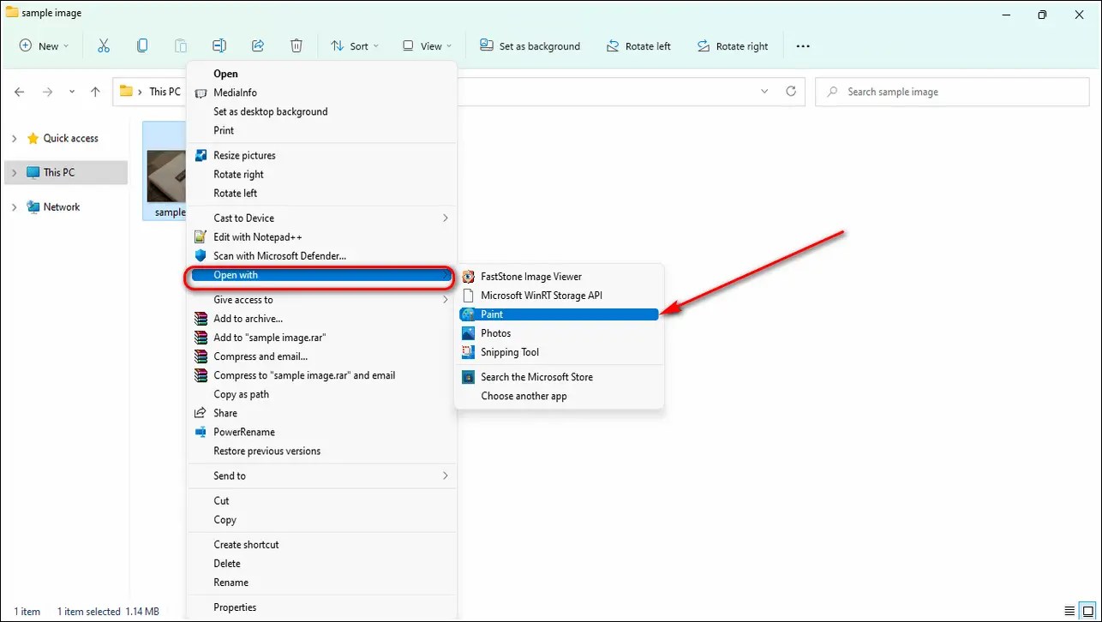Select Edit with Notepad++
Screen dimensions: 1102x622
tap(320, 237)
